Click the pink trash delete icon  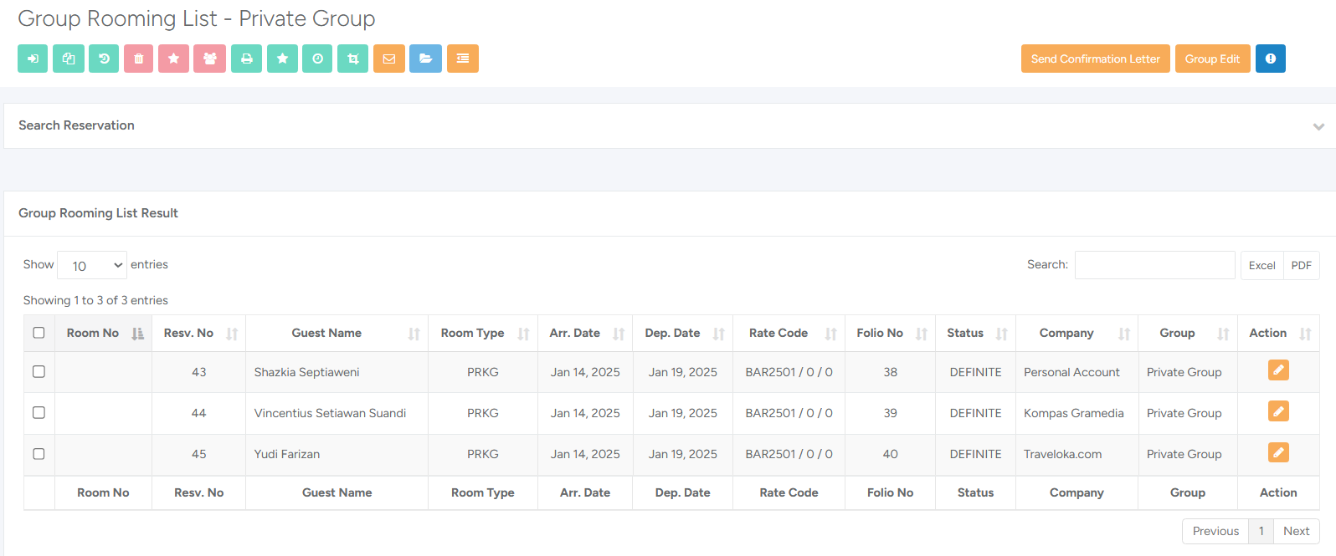click(x=138, y=59)
